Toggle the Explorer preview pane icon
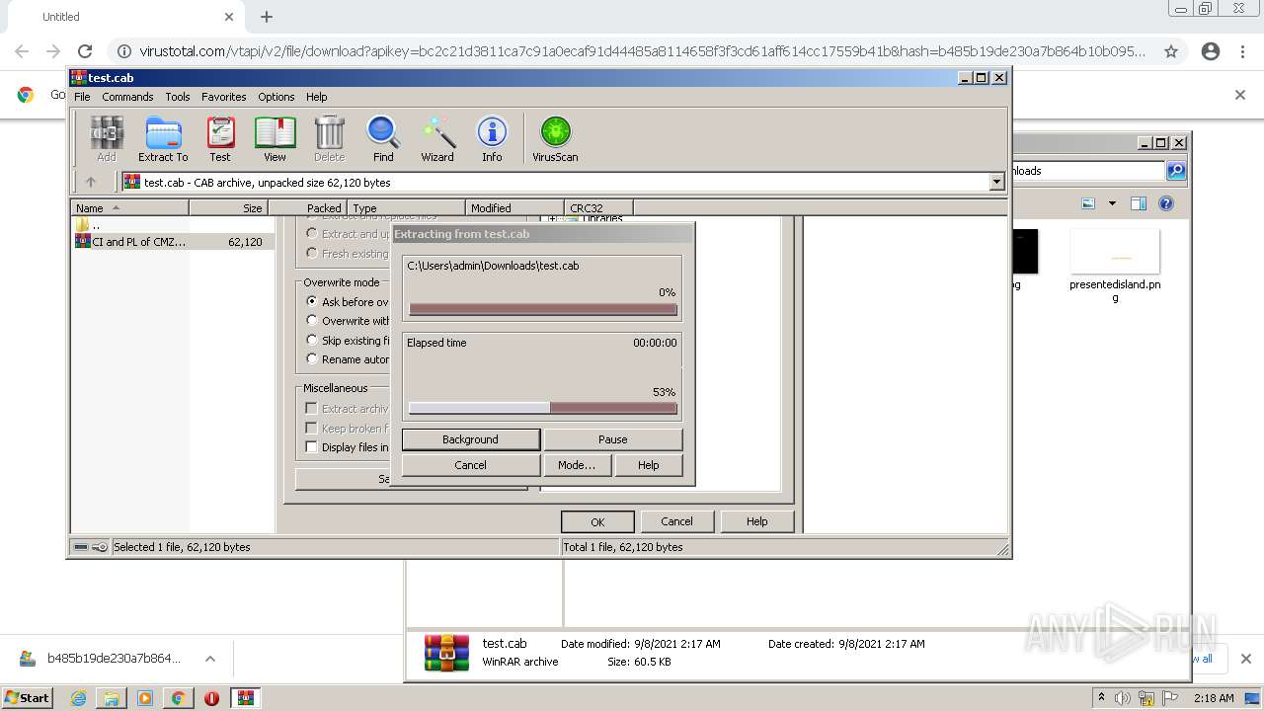This screenshot has width=1264, height=711. tap(1138, 203)
